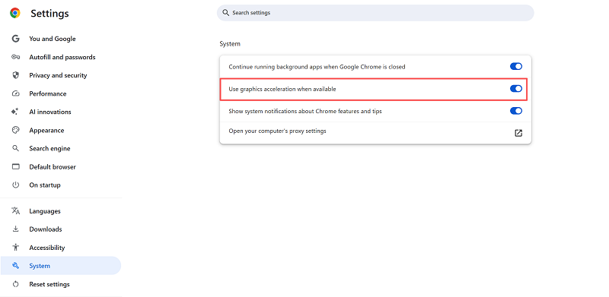The image size is (609, 297).
Task: Turn off system notifications about Chrome tips
Action: point(516,111)
